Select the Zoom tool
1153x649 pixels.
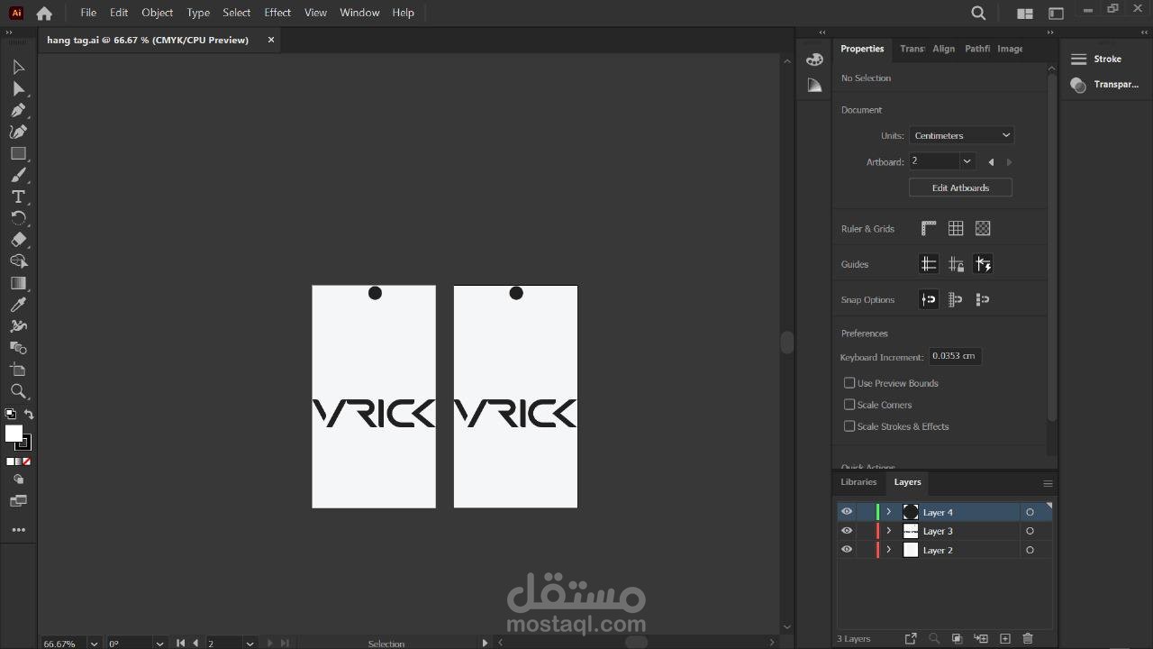[x=18, y=391]
